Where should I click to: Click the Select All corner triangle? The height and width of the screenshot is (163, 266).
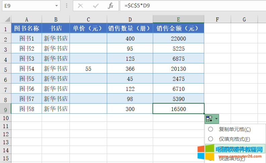tap(6, 19)
